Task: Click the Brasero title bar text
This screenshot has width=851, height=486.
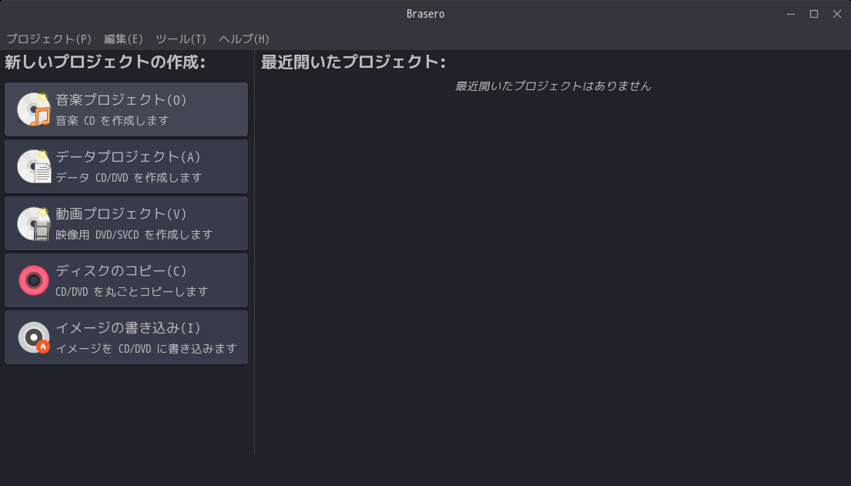Action: (x=425, y=14)
